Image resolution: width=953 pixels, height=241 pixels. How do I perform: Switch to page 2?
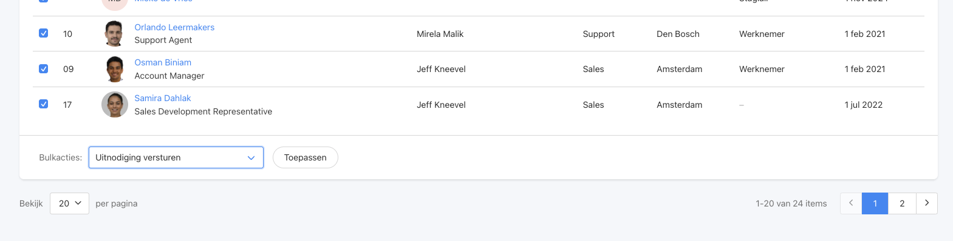pyautogui.click(x=902, y=203)
